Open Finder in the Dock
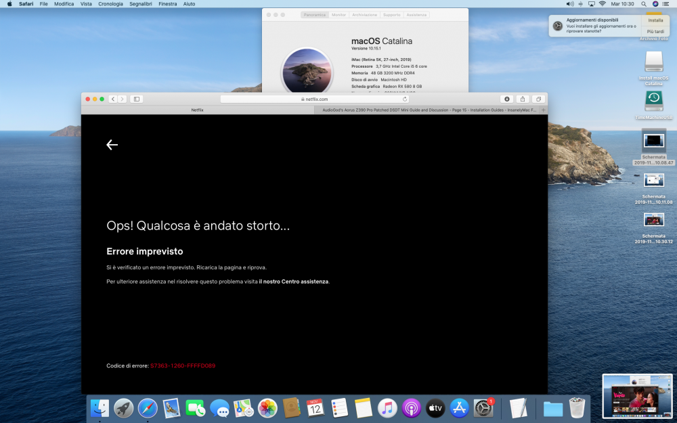The width and height of the screenshot is (677, 423). click(100, 407)
